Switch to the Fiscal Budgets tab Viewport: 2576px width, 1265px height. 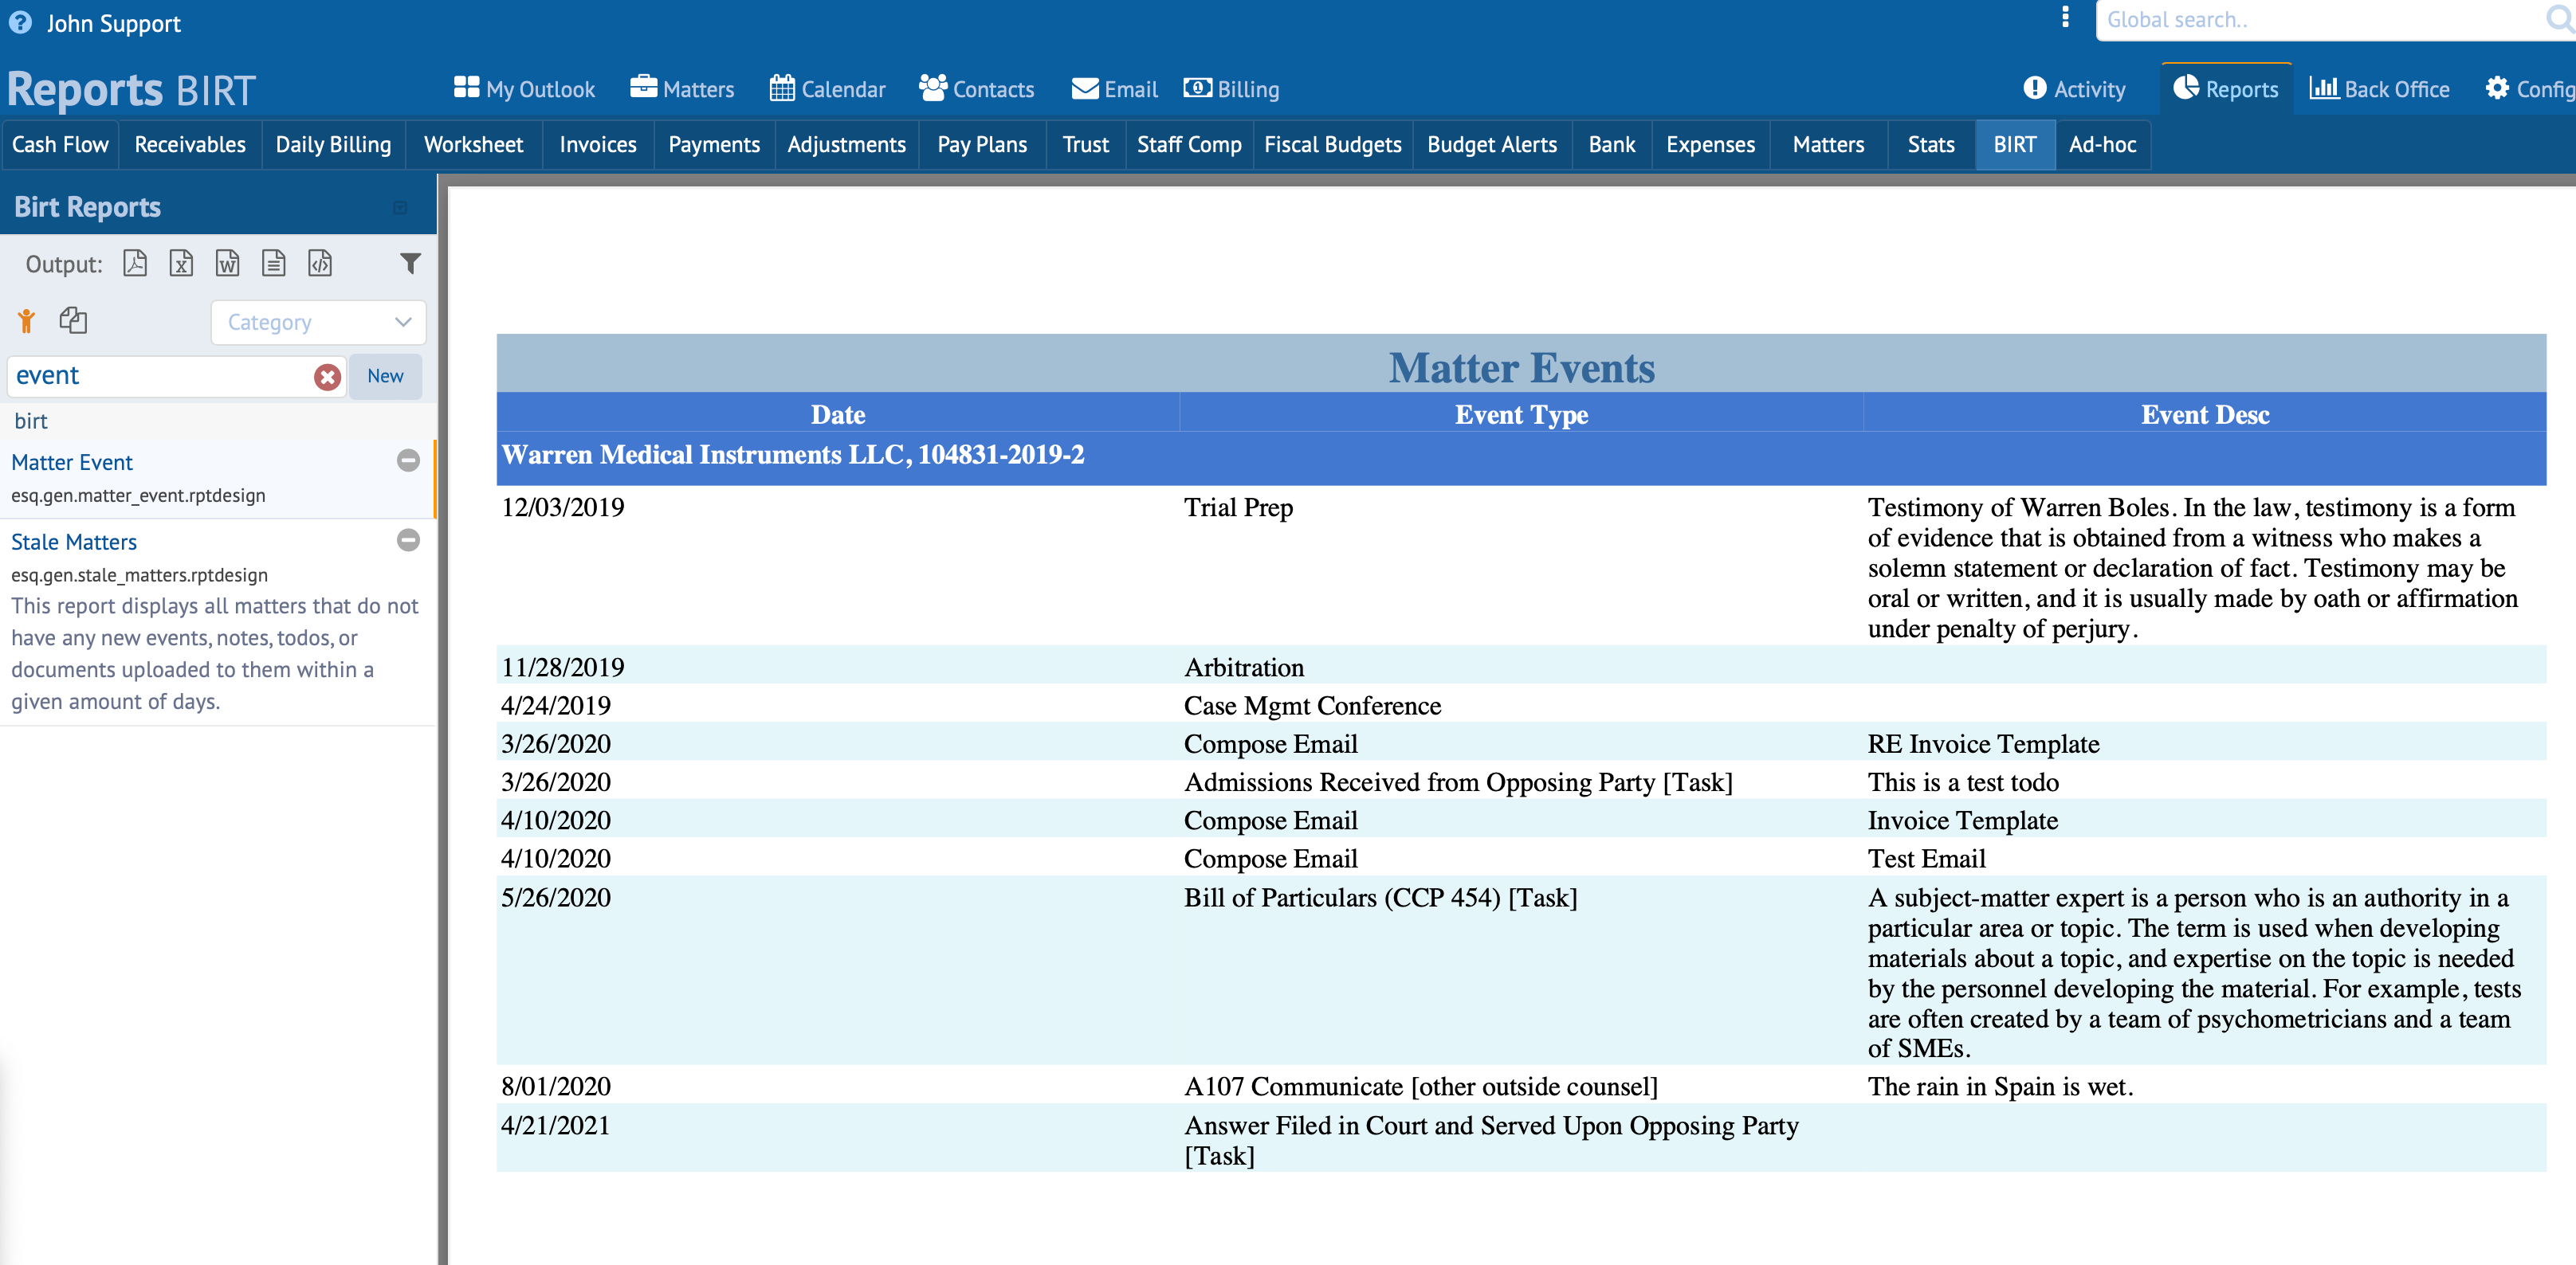click(x=1333, y=145)
